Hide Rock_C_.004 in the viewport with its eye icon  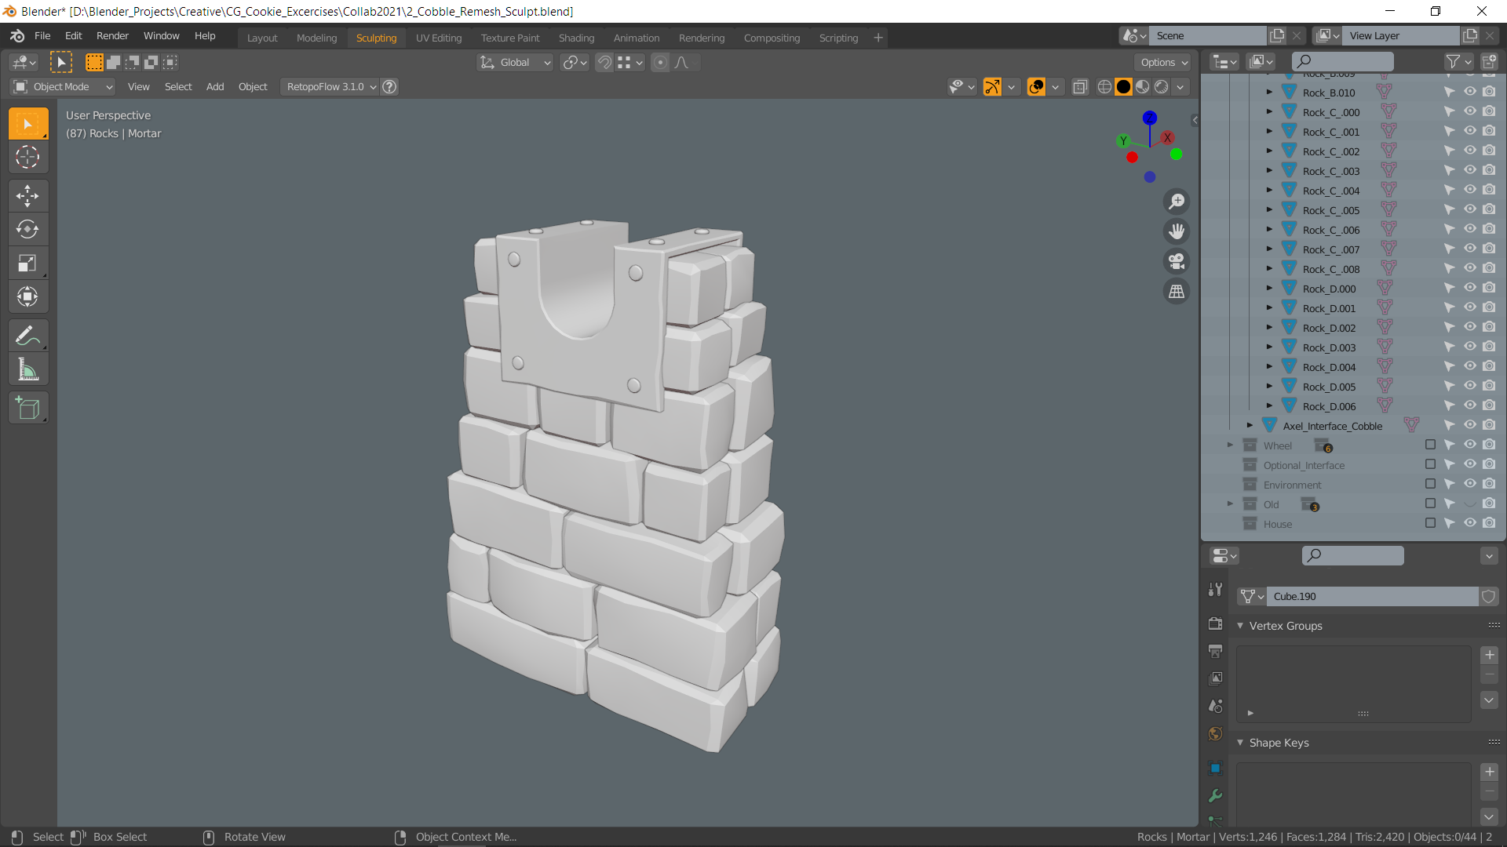[1469, 190]
